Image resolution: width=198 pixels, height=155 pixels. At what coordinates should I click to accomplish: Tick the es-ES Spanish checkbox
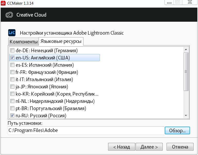click(12, 65)
